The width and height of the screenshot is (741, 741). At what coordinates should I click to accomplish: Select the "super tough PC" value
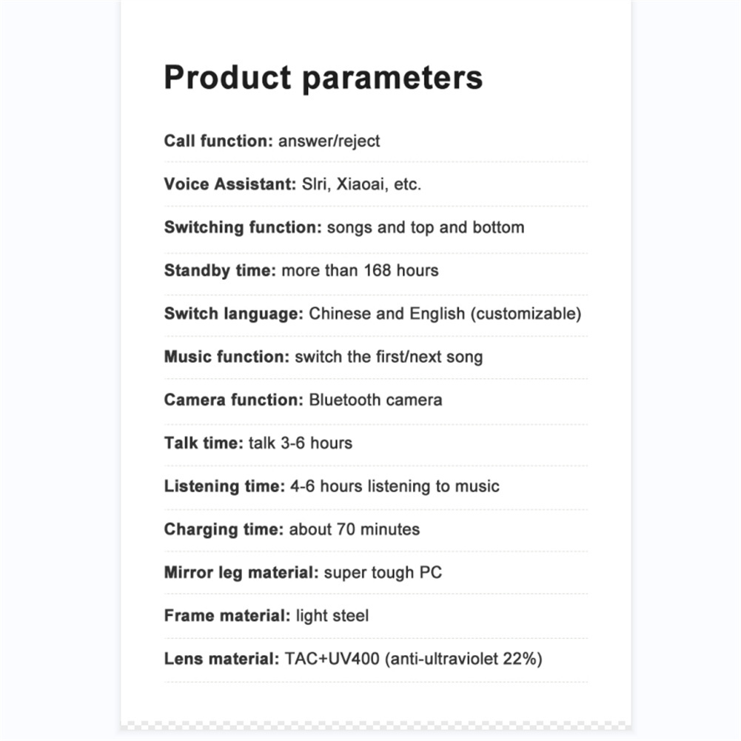383,572
